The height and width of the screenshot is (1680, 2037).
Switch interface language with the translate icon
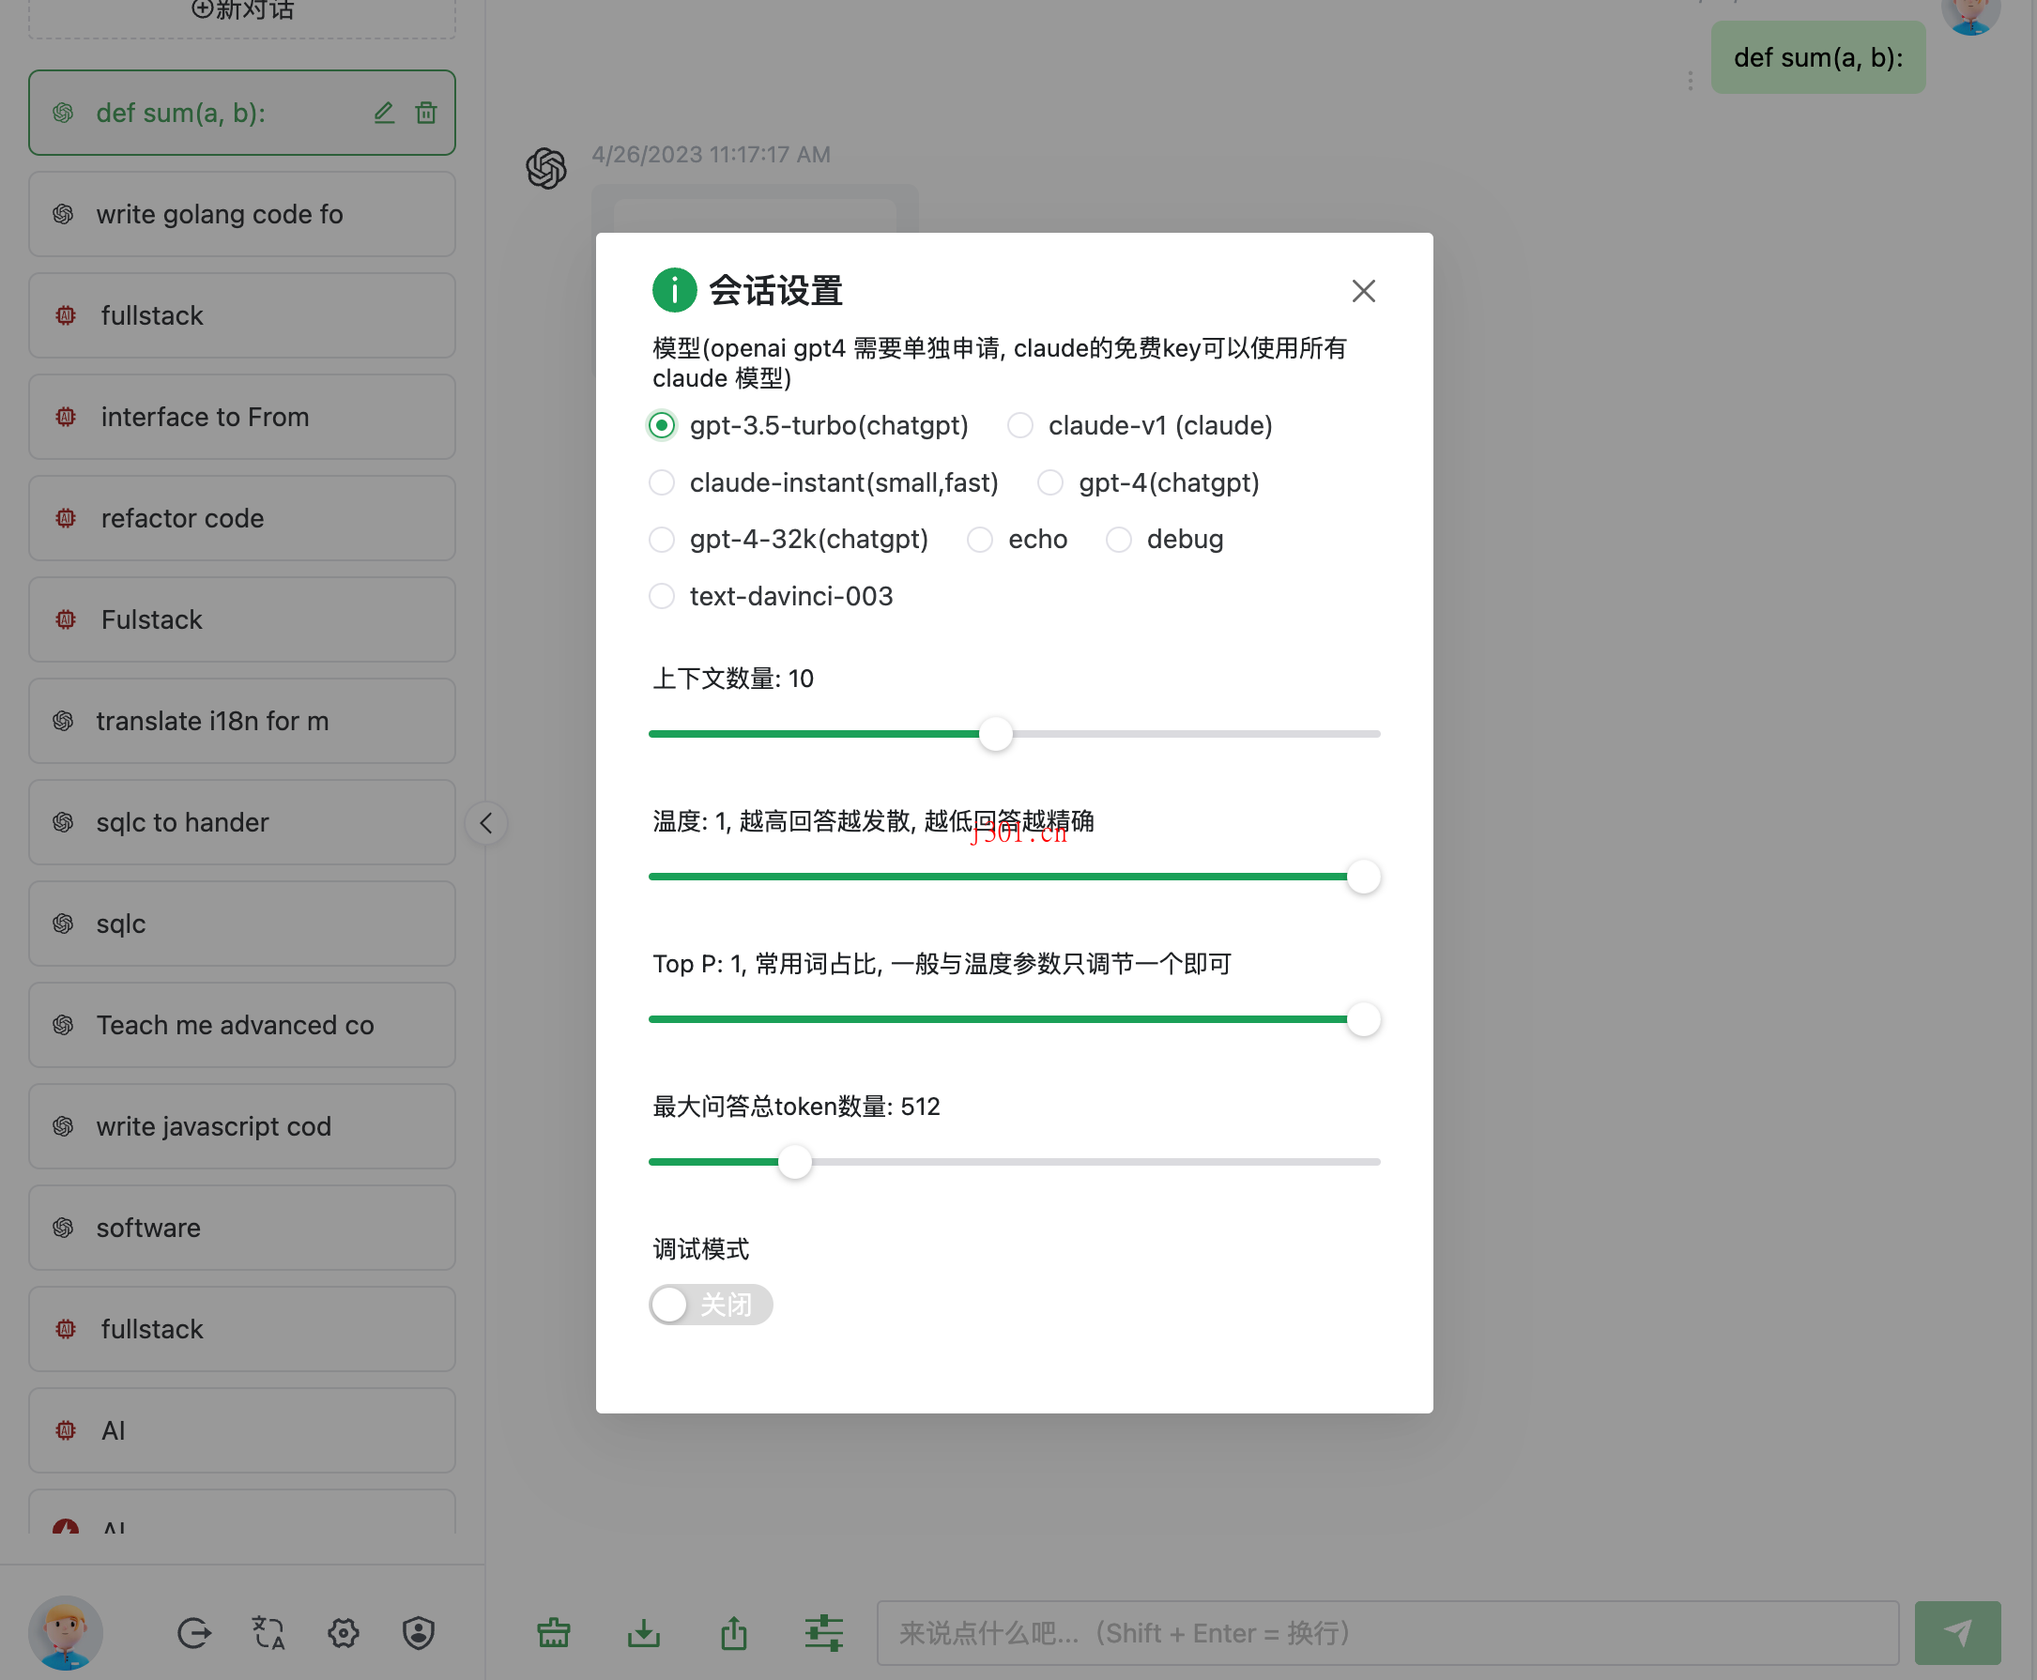coord(268,1632)
